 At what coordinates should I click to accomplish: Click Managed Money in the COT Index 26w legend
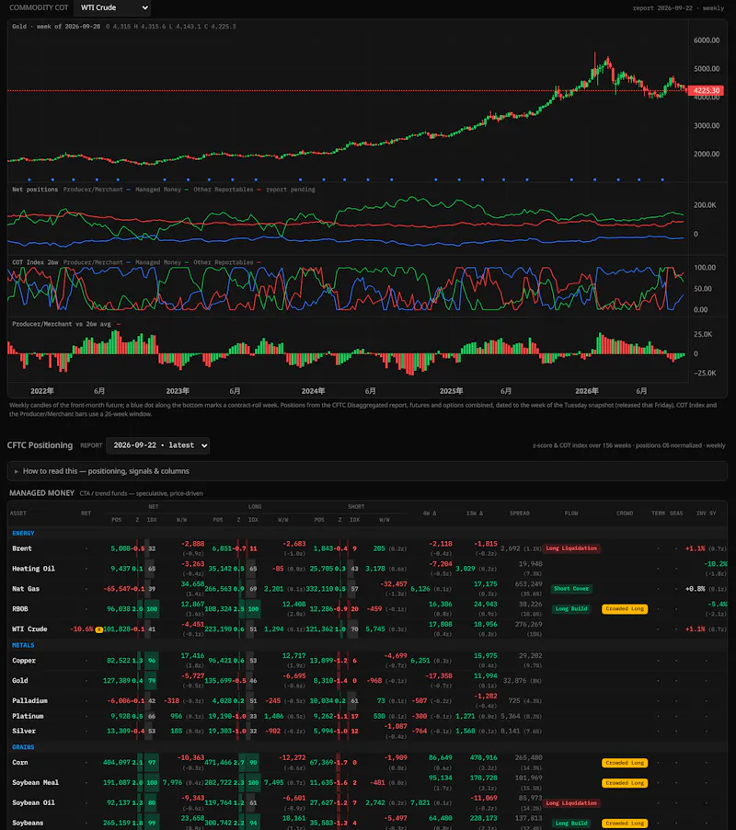click(x=157, y=262)
